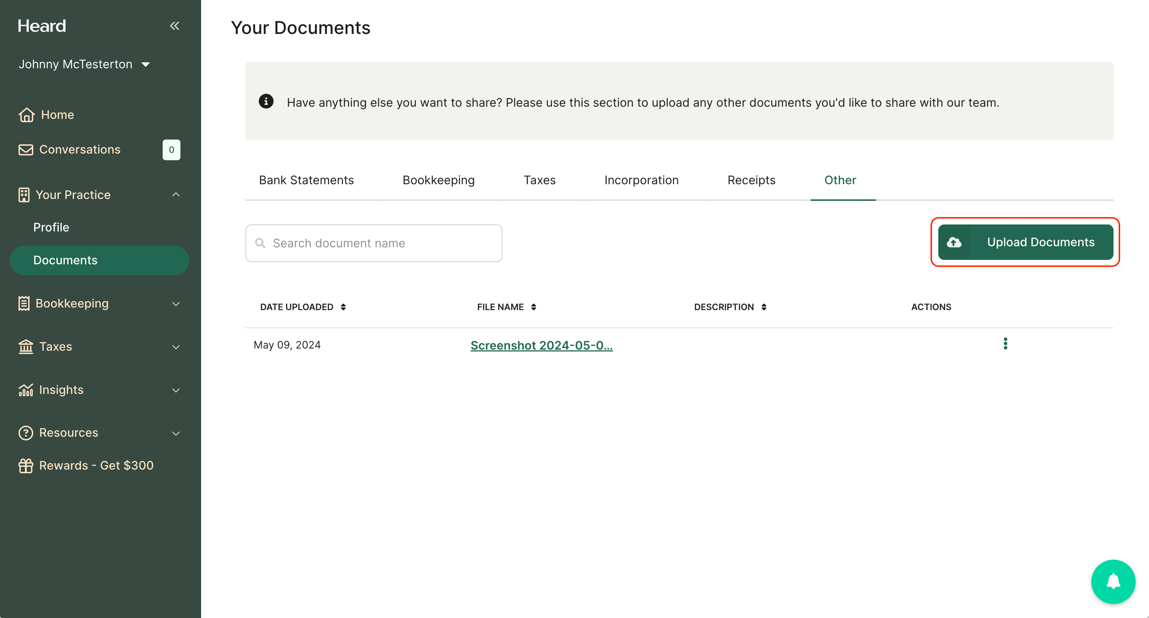
Task: Click the Resources question mark icon
Action: click(x=26, y=432)
